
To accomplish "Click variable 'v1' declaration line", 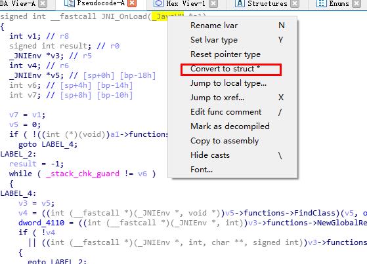I will tap(39, 36).
